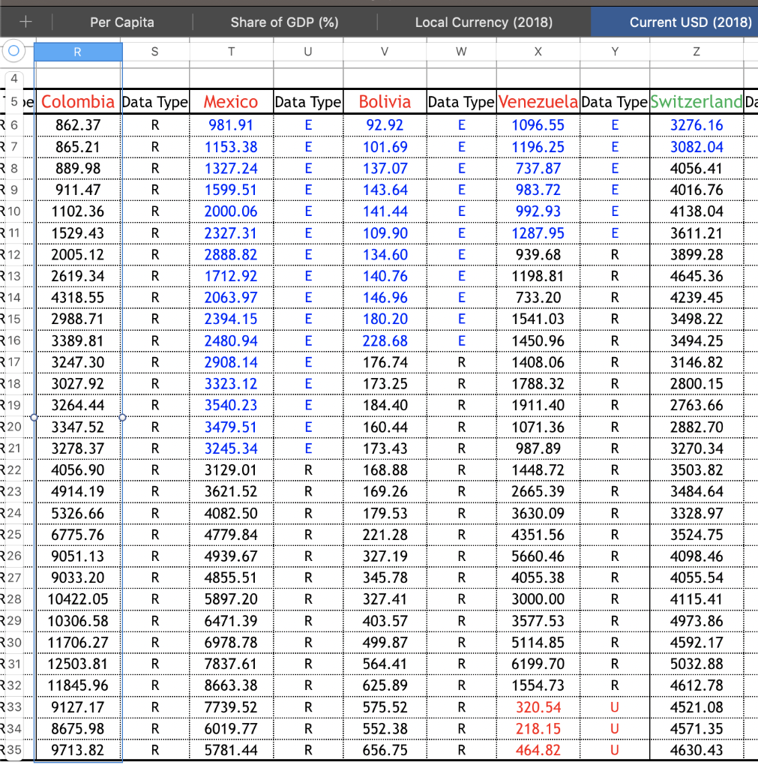Screen dimensions: 758x768
Task: Open the Share of GDP (%) tab
Action: tap(284, 22)
